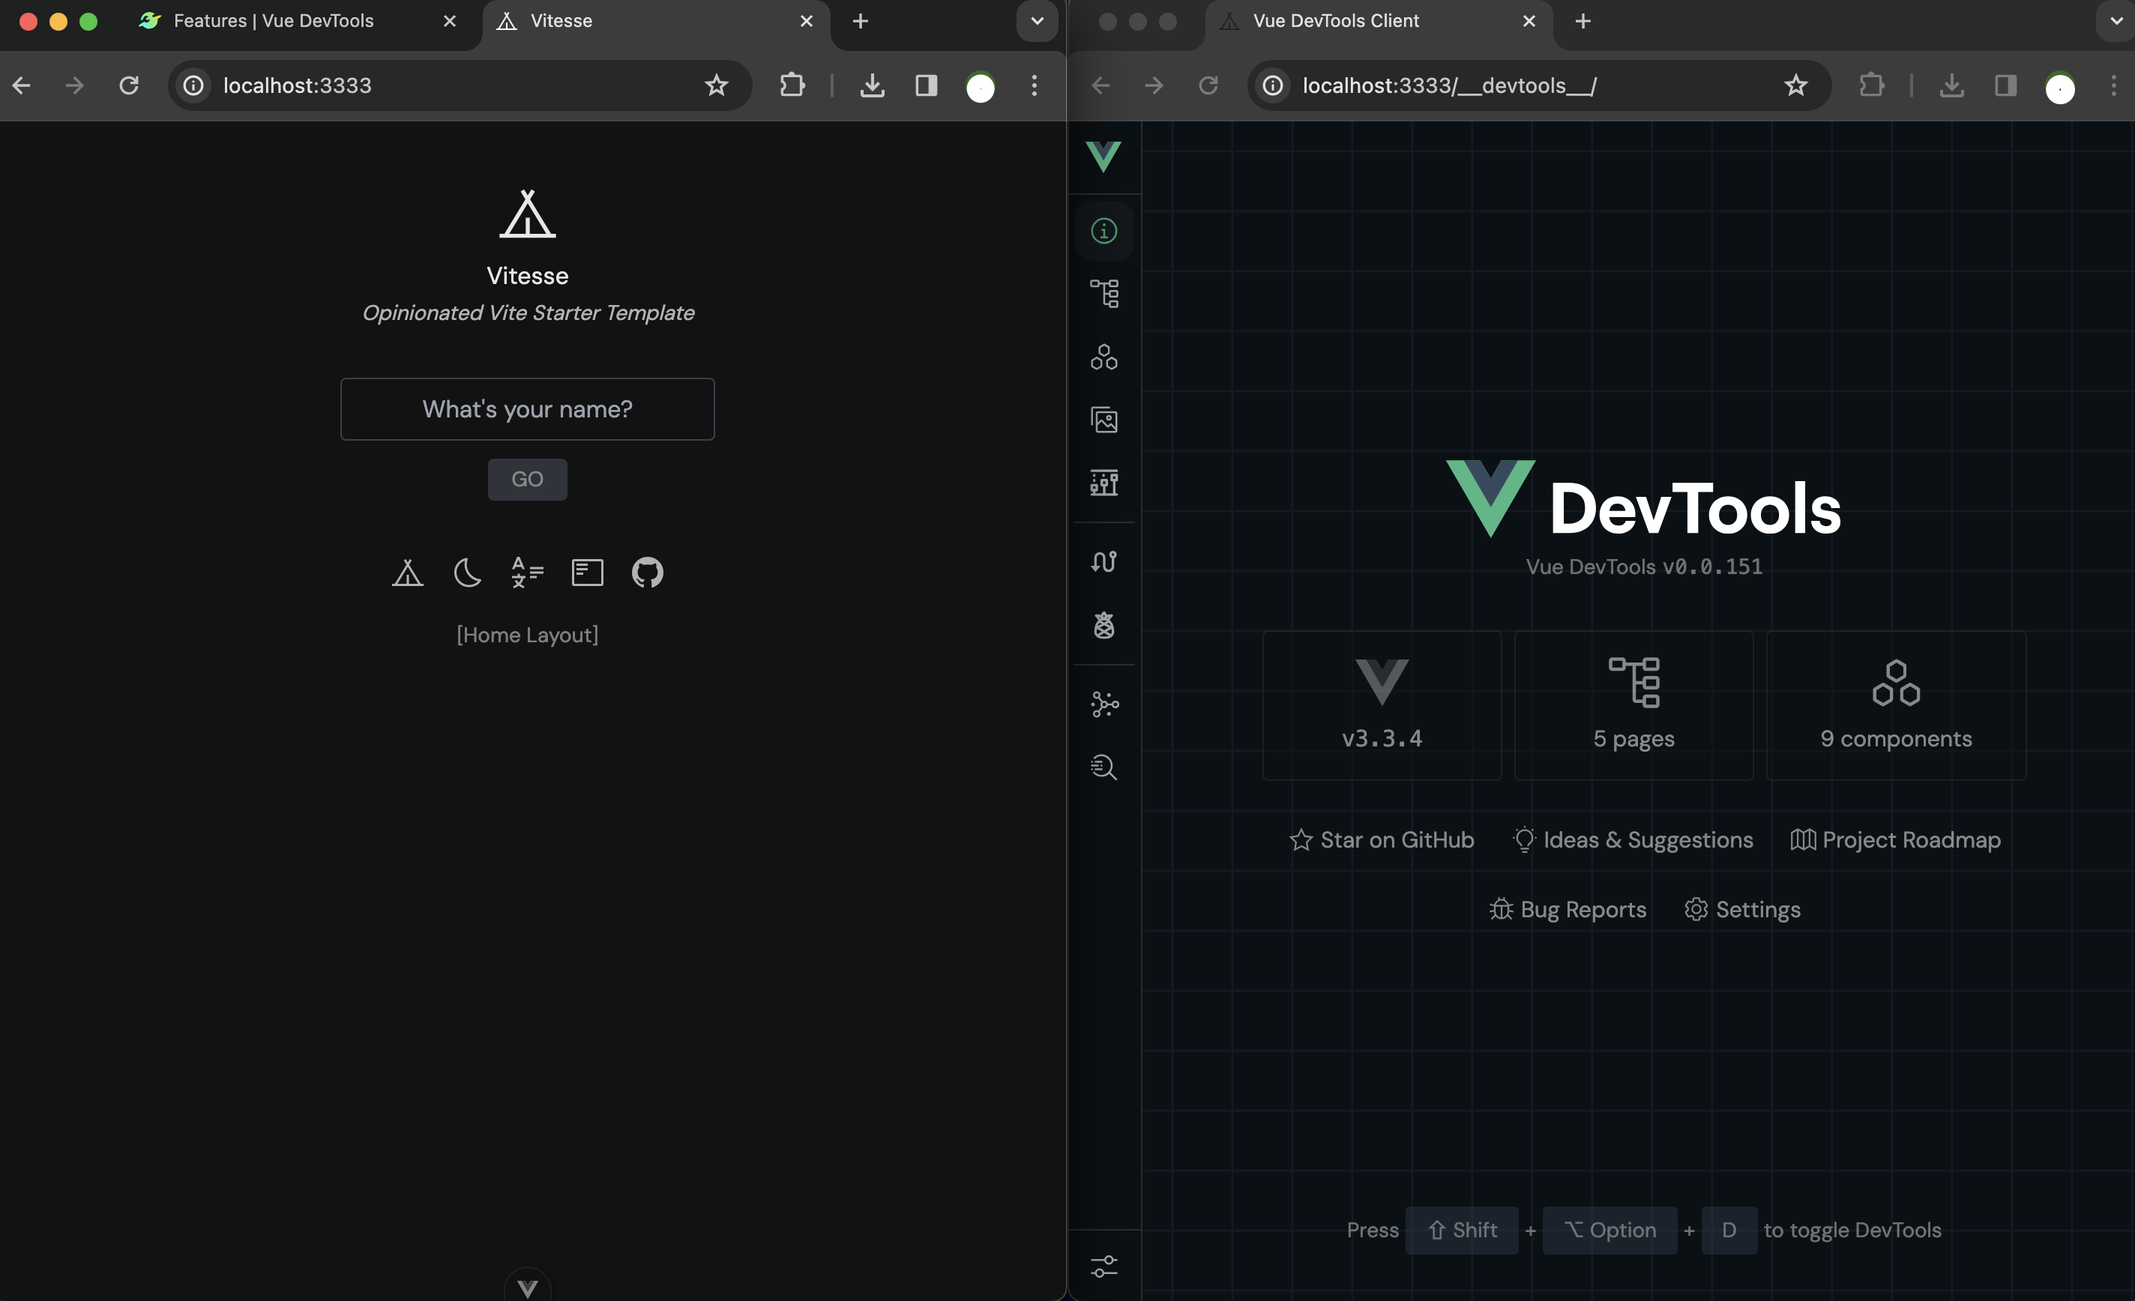The height and width of the screenshot is (1301, 2135).
Task: Click the GitHub cat icon
Action: 647,570
